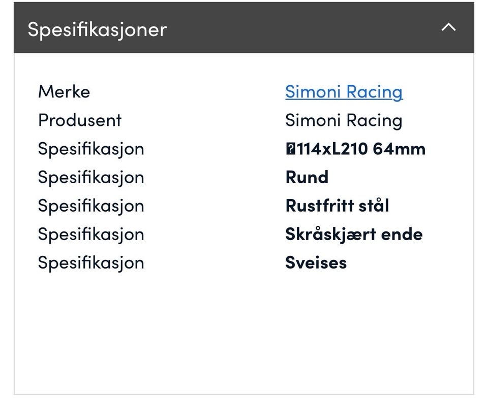Viewport: 488px width, 401px height.
Task: Click the dark header bar between title and chevron
Action: click(305, 28)
